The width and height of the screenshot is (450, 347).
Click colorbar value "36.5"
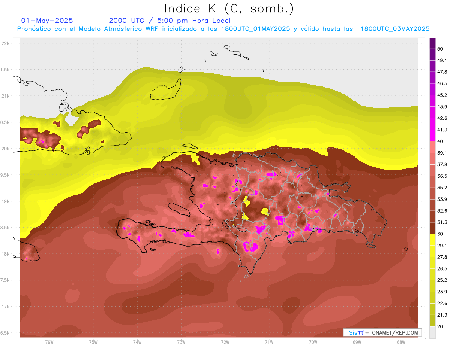coord(442,176)
